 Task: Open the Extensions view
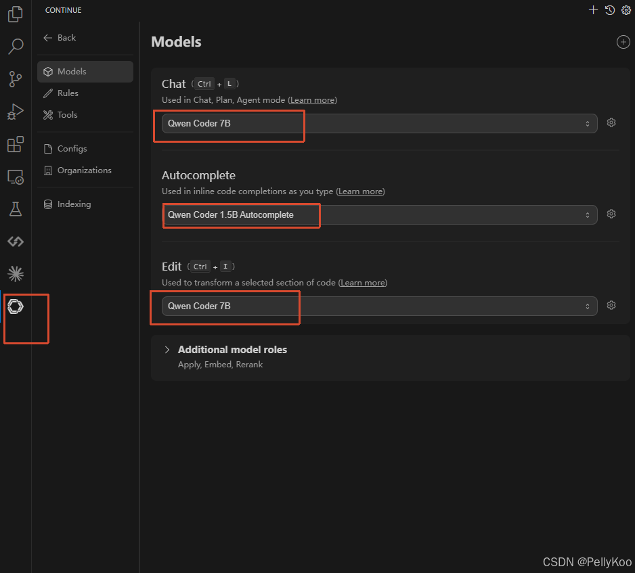(x=16, y=145)
